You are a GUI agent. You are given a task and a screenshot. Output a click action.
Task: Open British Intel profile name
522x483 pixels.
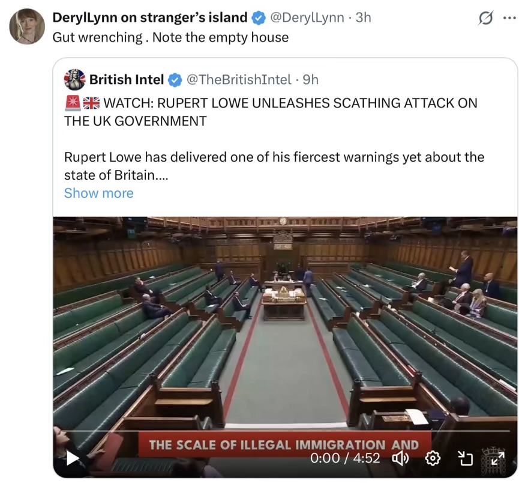point(127,80)
